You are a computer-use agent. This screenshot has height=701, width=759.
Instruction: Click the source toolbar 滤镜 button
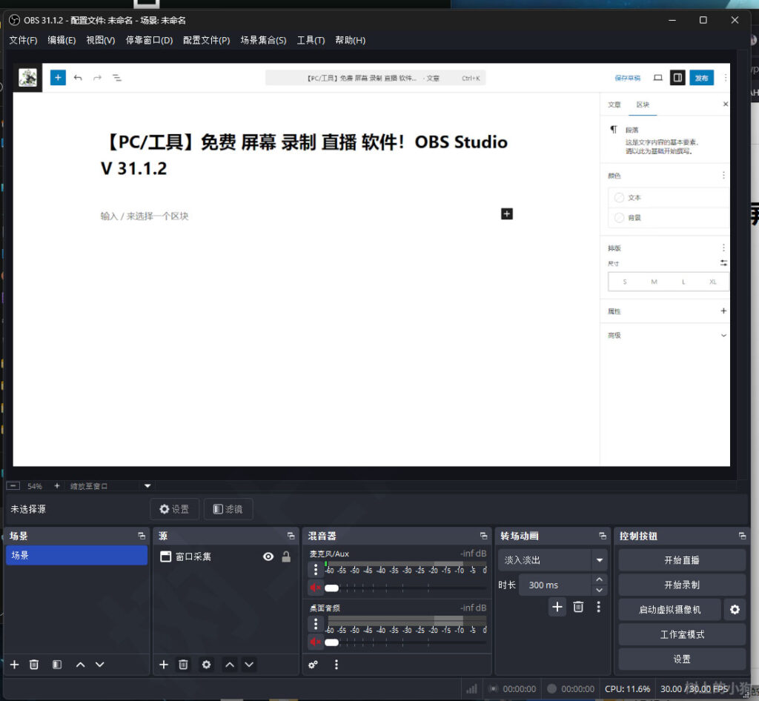click(228, 509)
